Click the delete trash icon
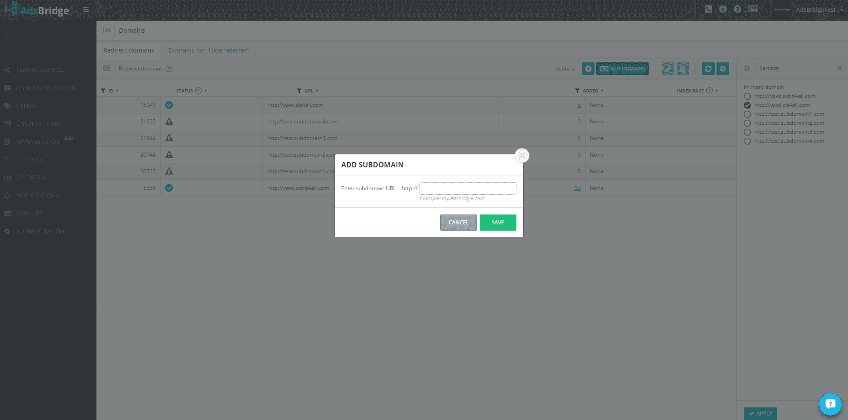848x420 pixels. [x=683, y=69]
